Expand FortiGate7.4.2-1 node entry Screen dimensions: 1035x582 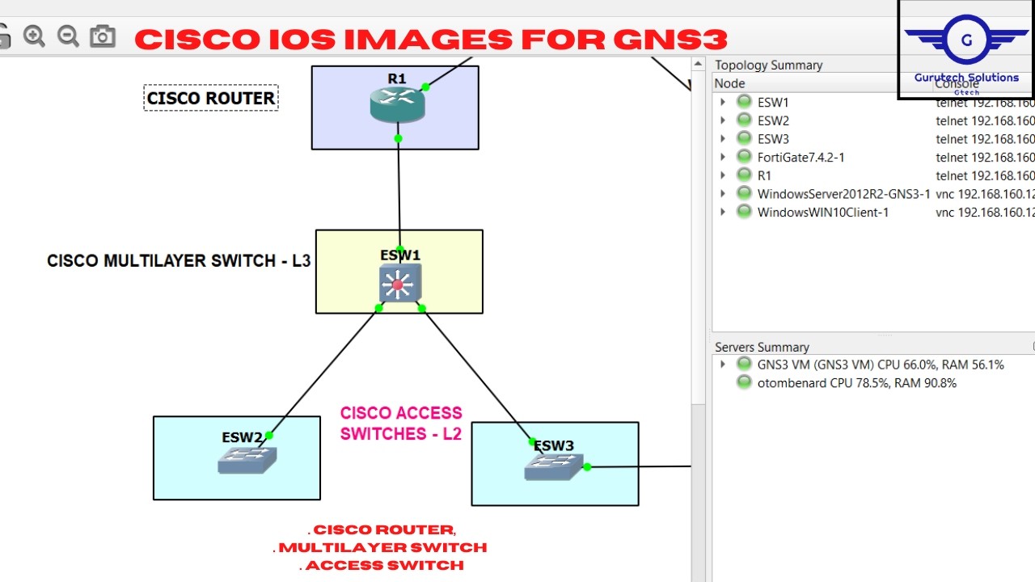pos(723,157)
